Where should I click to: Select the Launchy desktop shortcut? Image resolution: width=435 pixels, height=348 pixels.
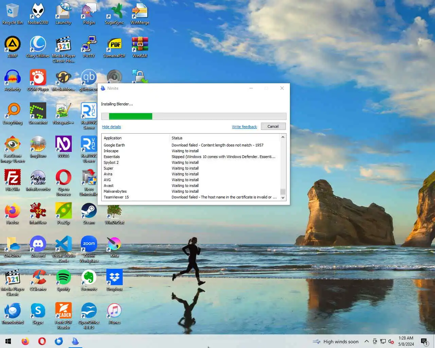click(x=63, y=14)
